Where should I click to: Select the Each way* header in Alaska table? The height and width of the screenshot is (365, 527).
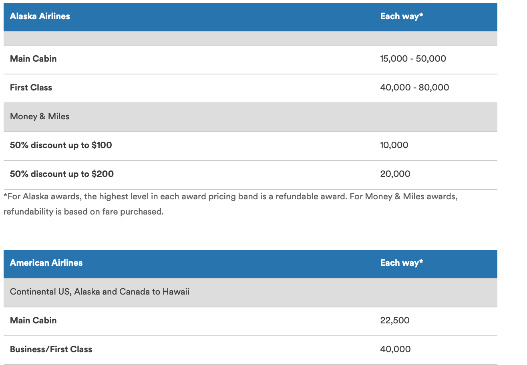401,16
